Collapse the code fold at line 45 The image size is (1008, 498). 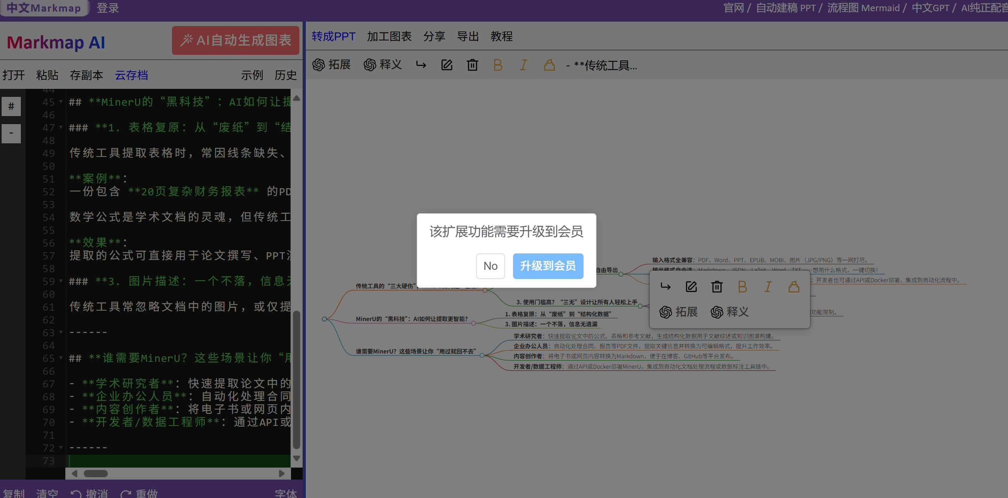click(61, 102)
